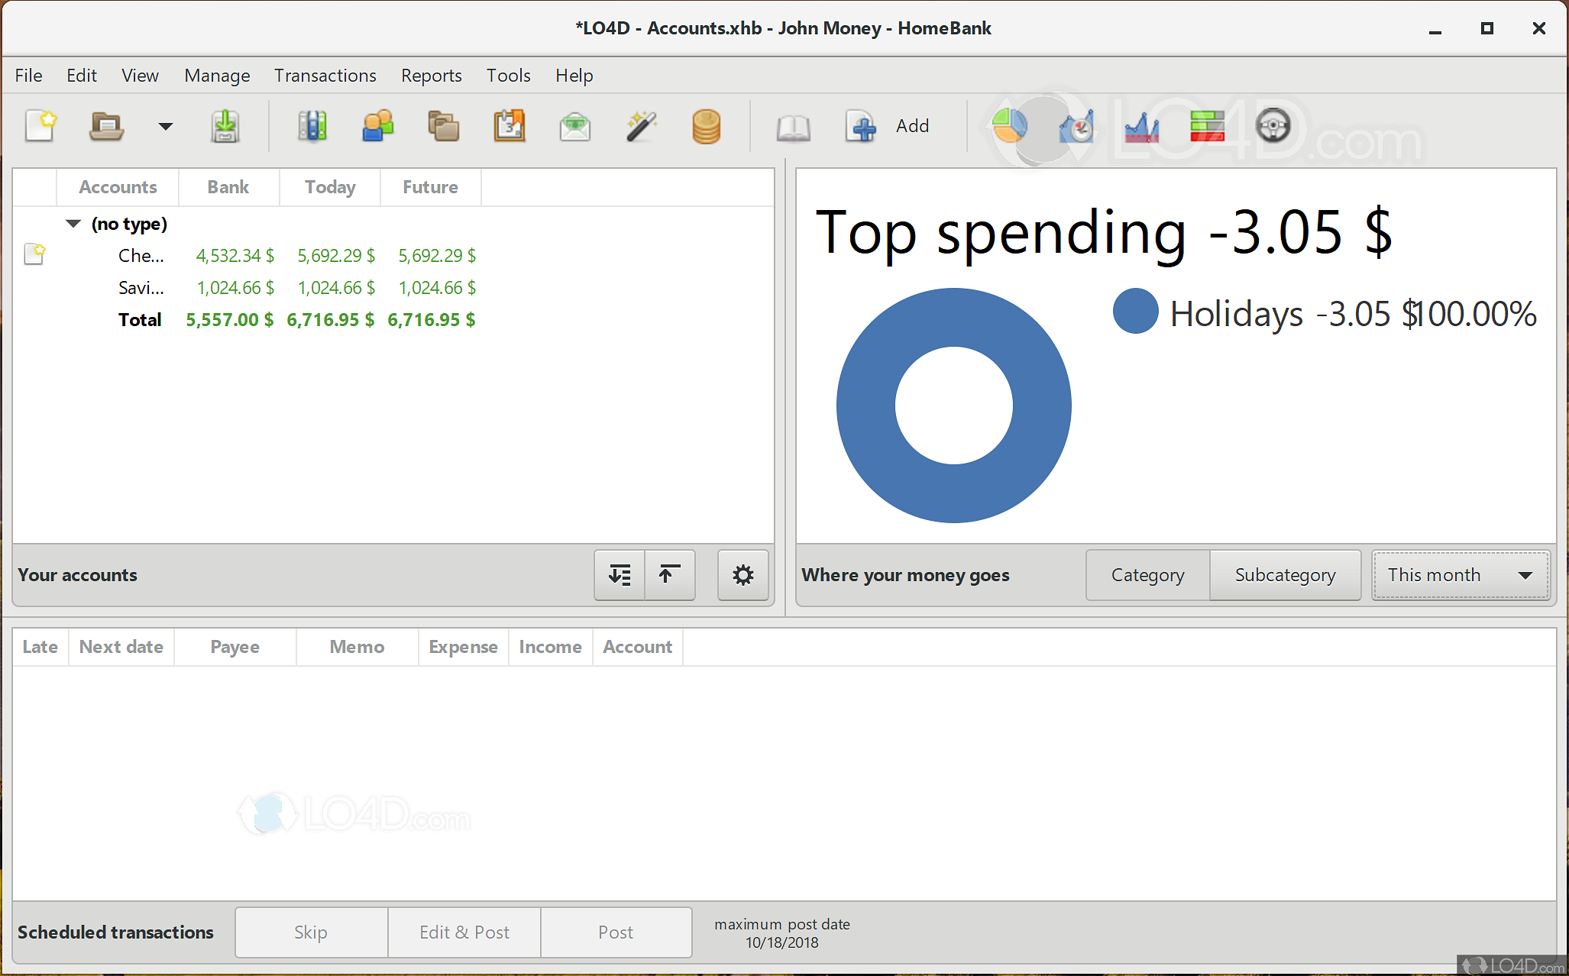This screenshot has height=976, width=1569.
Task: Collapse the (no type) account group
Action: point(73,224)
